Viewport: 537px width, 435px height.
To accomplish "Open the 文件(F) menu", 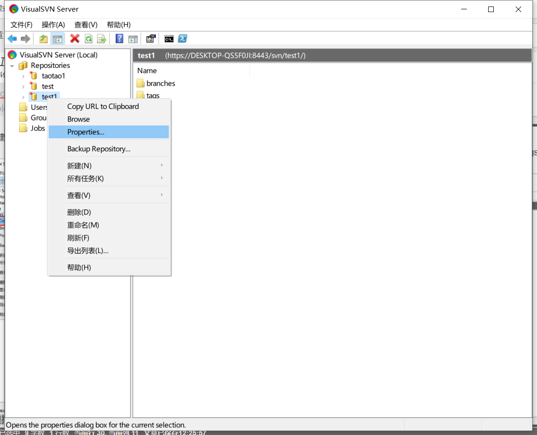I will tap(21, 25).
